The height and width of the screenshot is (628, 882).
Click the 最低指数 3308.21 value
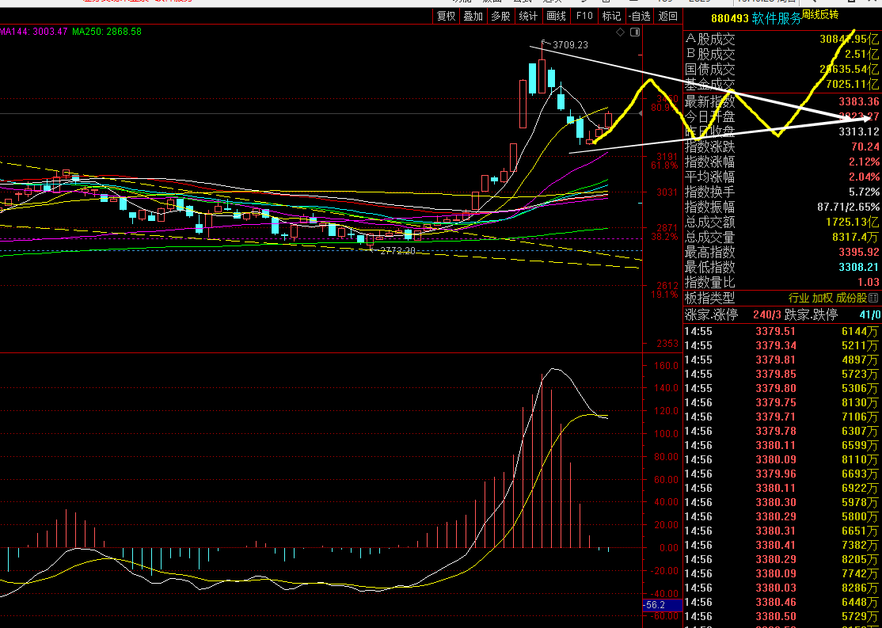(x=858, y=268)
